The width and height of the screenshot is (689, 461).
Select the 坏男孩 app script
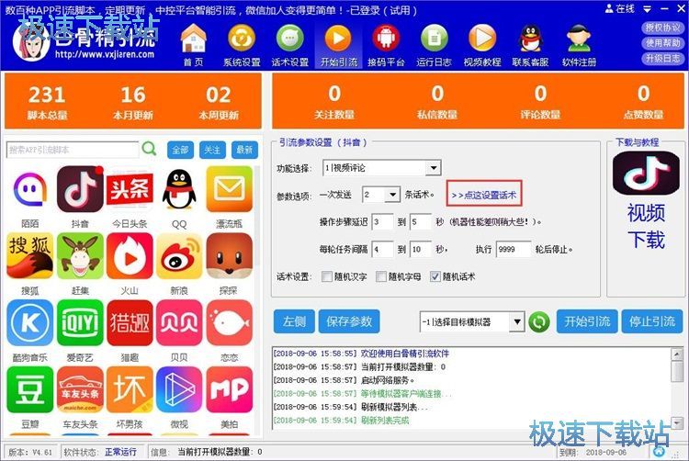click(130, 390)
